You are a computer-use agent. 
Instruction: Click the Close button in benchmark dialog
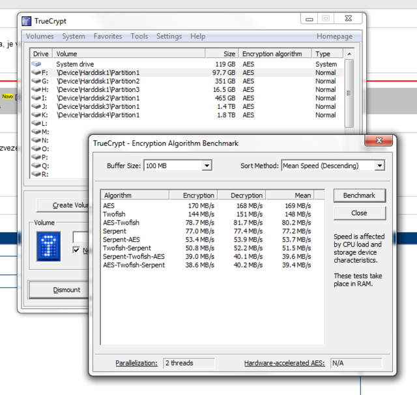pos(359,213)
